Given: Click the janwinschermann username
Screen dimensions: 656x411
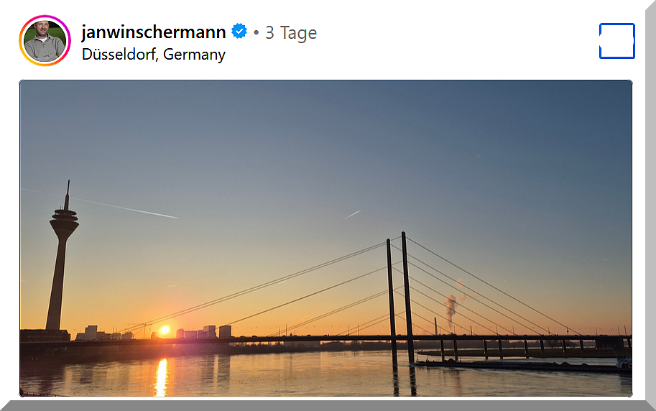Looking at the screenshot, I should click(x=154, y=32).
